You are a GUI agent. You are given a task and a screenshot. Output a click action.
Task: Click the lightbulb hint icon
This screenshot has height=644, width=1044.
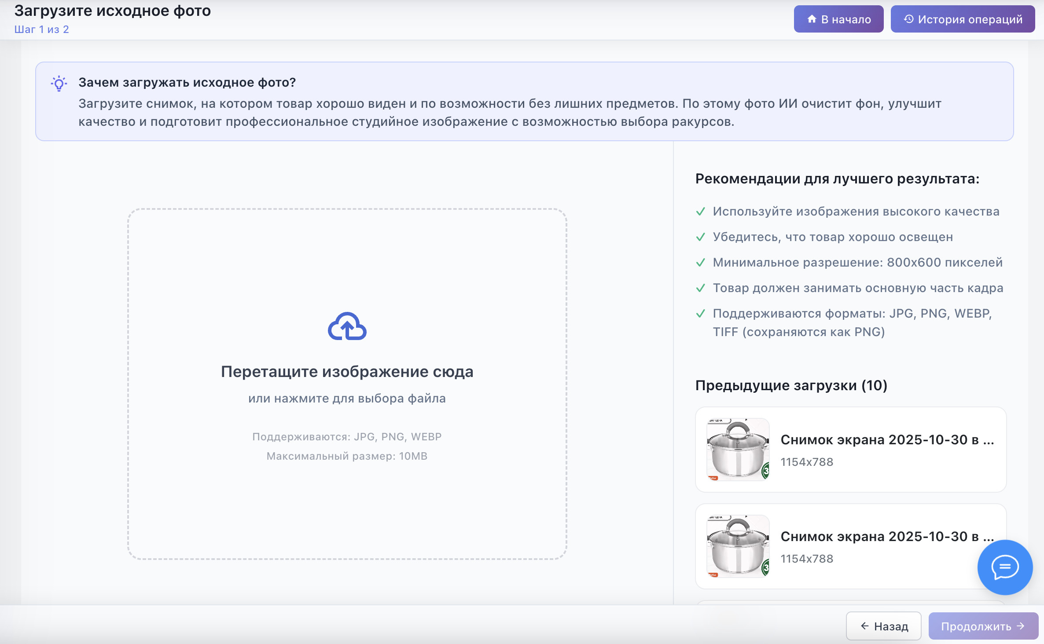point(59,83)
